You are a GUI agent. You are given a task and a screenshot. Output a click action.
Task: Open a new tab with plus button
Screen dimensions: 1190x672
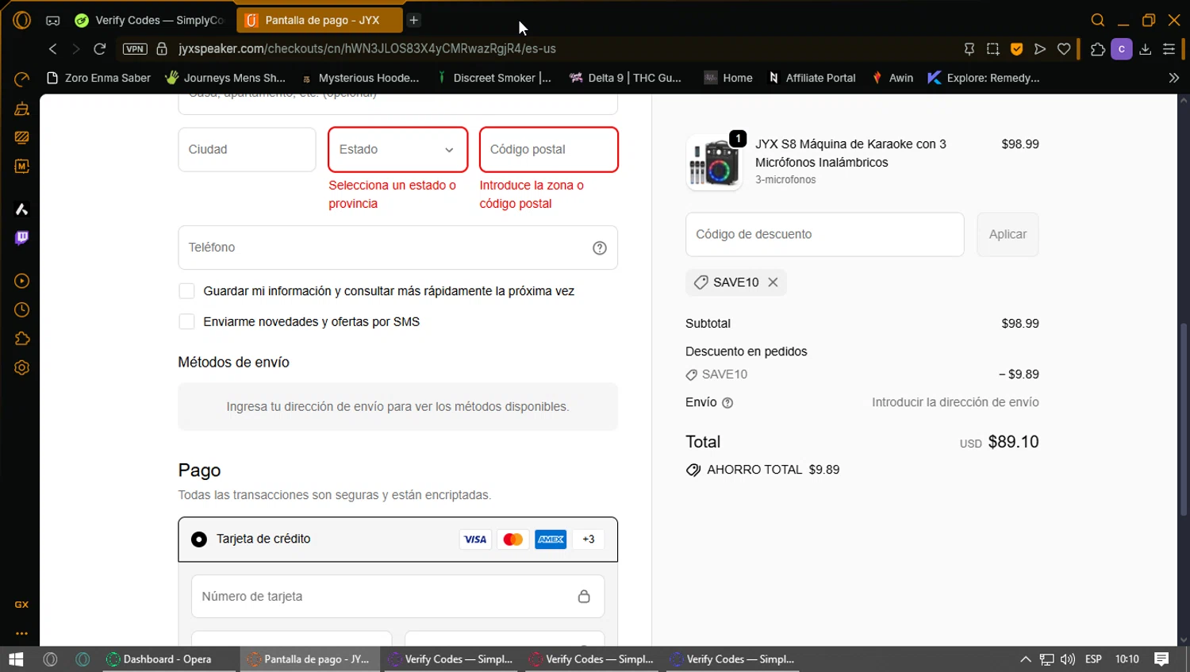[x=414, y=20]
